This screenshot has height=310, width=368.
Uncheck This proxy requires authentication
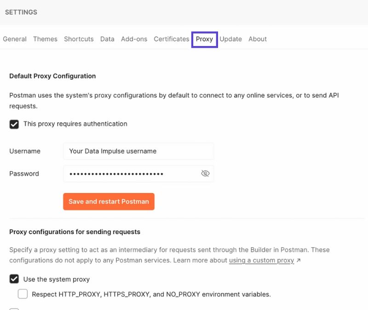tap(14, 124)
